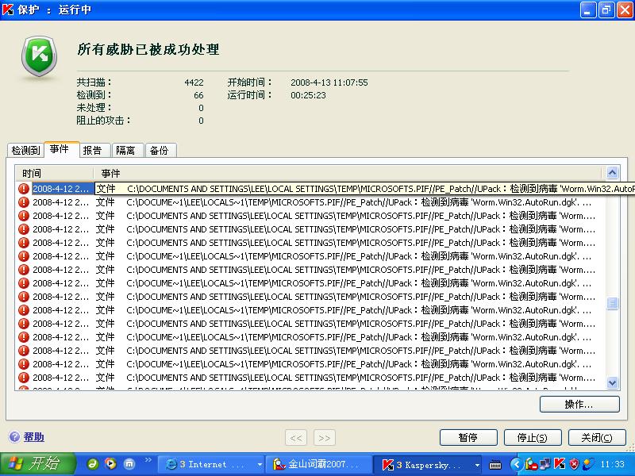Click the 操作... button
This screenshot has height=476, width=635.
coord(579,404)
